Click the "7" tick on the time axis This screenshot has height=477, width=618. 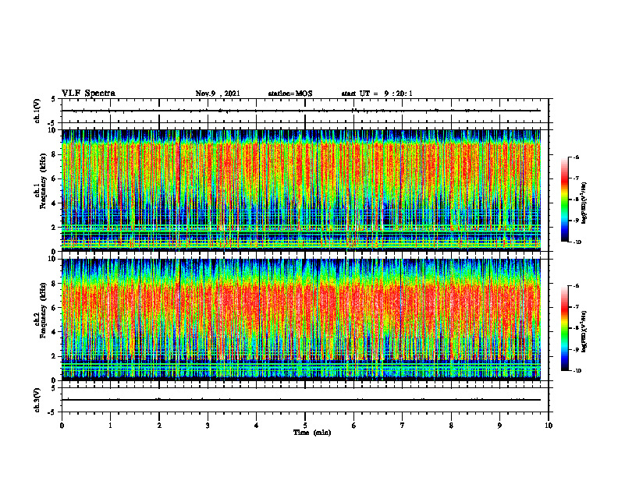403,426
